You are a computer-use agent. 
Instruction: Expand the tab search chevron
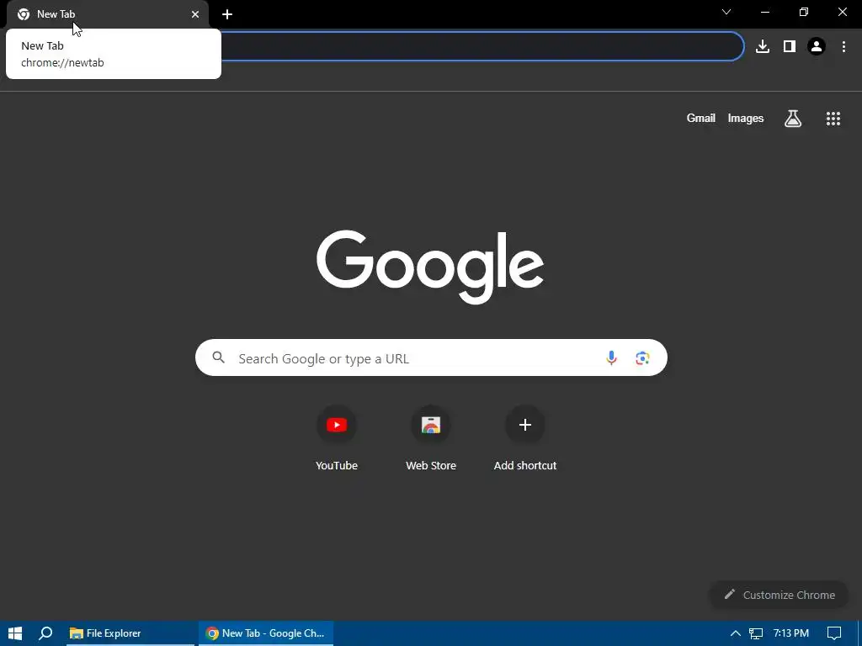point(726,12)
